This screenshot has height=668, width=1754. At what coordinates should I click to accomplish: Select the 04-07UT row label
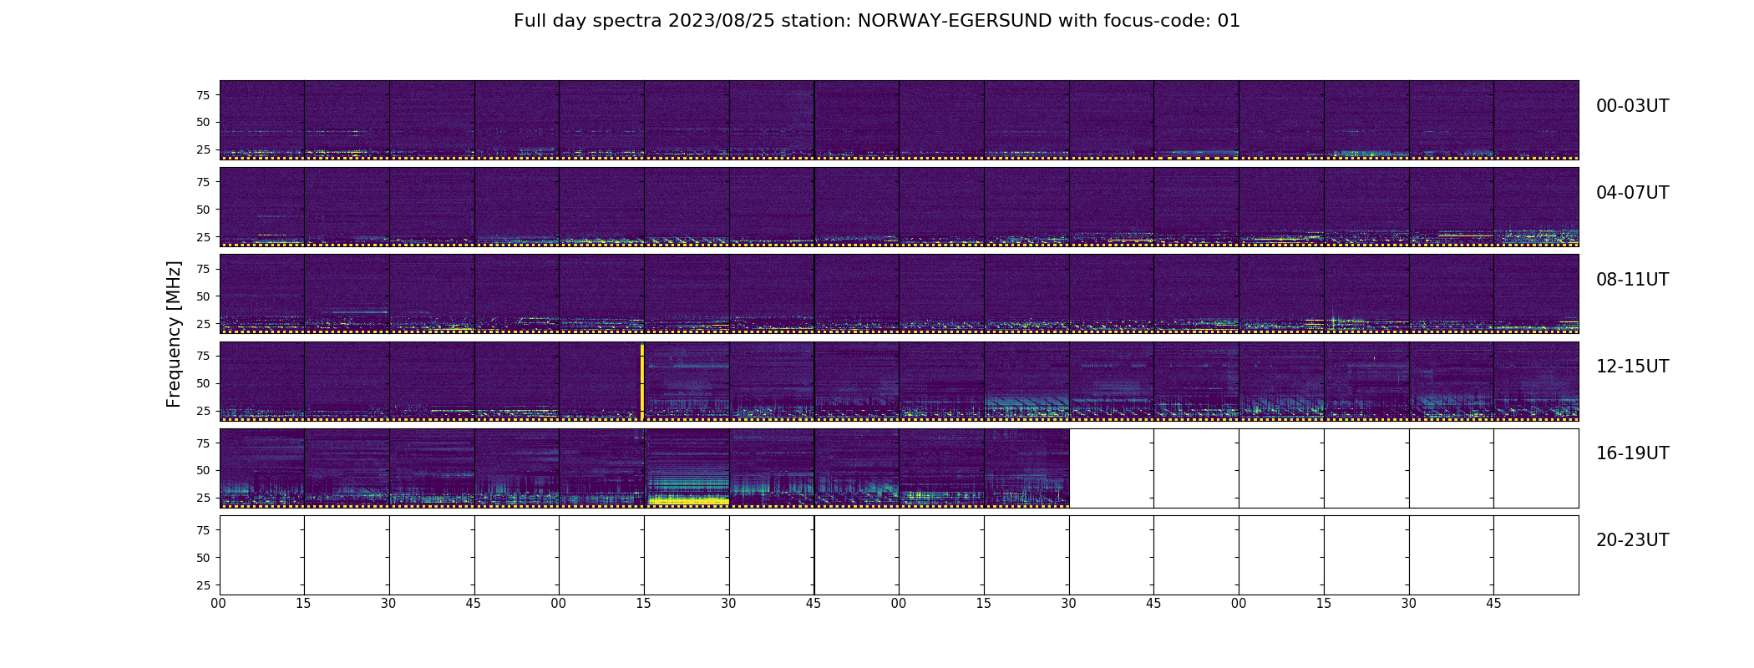tap(1632, 193)
